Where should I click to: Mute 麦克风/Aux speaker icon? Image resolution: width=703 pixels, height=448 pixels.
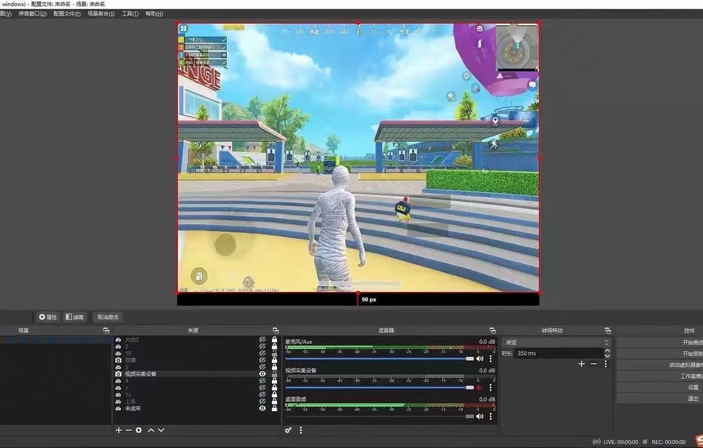(480, 358)
